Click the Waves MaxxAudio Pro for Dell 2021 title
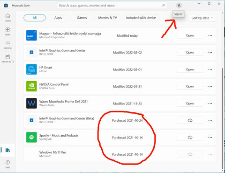225x173 pixels. click(63, 102)
